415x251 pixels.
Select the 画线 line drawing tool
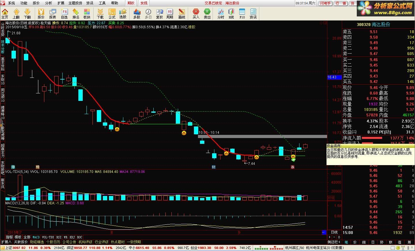182,14
